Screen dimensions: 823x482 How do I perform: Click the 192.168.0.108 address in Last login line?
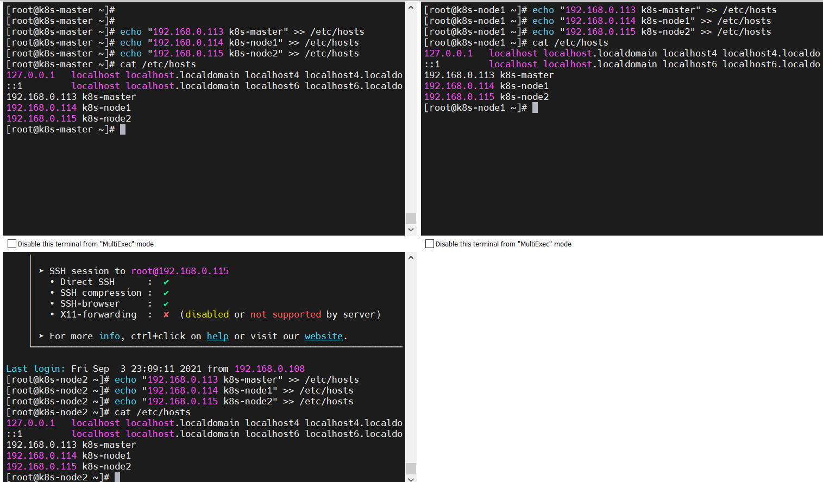269,369
